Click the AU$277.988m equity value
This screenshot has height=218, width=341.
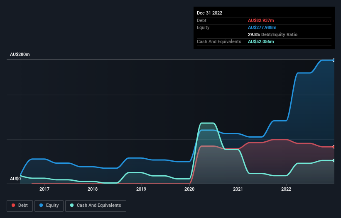click(x=262, y=27)
